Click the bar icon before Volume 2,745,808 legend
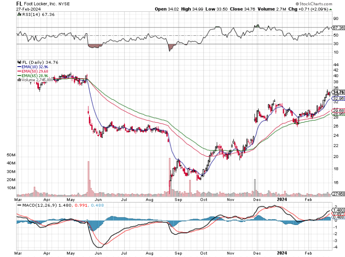This screenshot has width=345, height=257. point(19,80)
